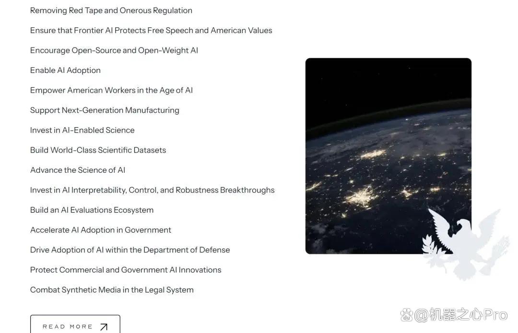Select Protect Commercial and Government AI Innovations
Screen dimensions: 518x333
click(126, 270)
